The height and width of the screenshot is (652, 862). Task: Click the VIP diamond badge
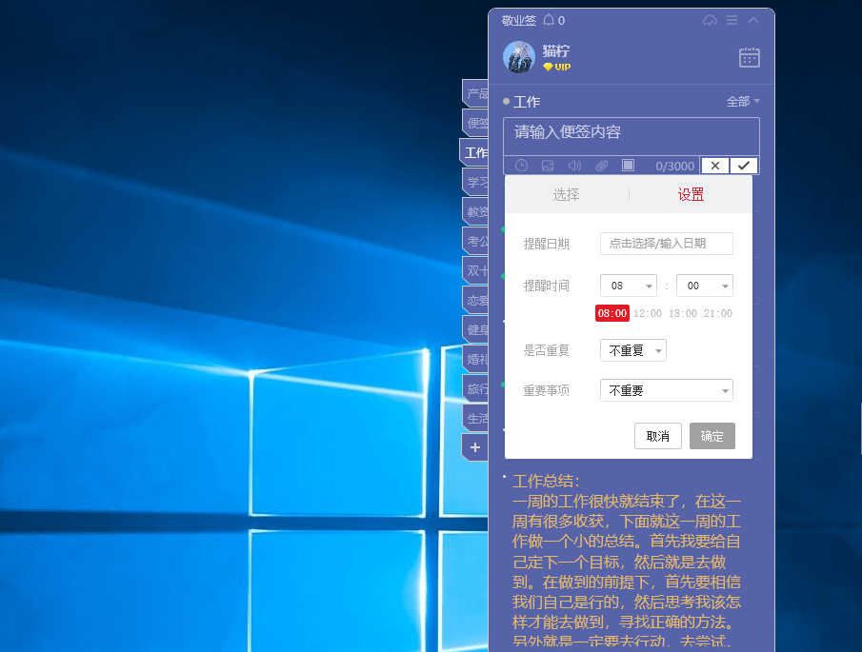click(557, 67)
